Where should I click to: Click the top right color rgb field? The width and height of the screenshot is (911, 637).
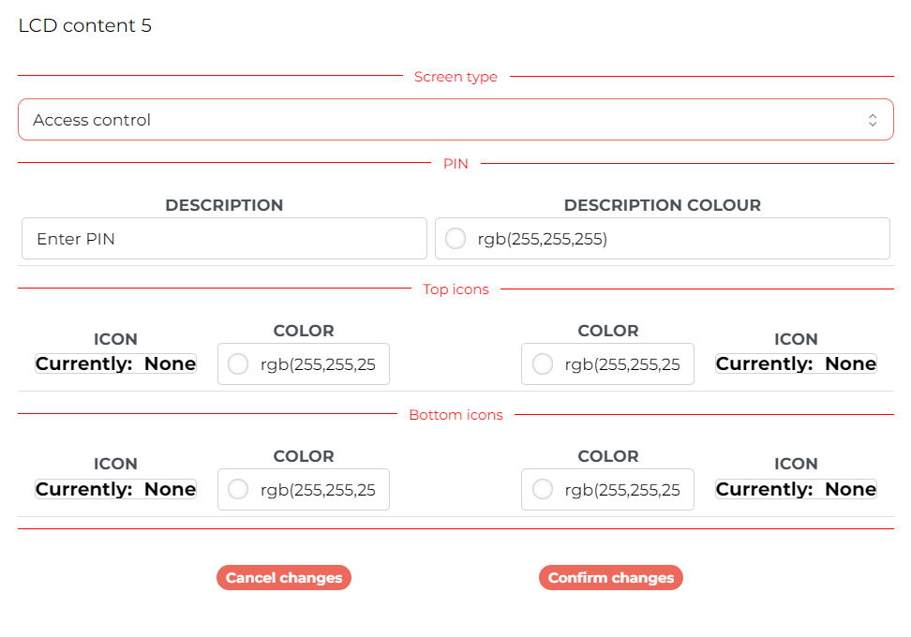pyautogui.click(x=607, y=364)
